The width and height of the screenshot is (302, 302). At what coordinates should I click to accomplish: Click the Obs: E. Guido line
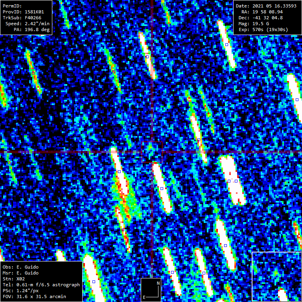coord(20,267)
